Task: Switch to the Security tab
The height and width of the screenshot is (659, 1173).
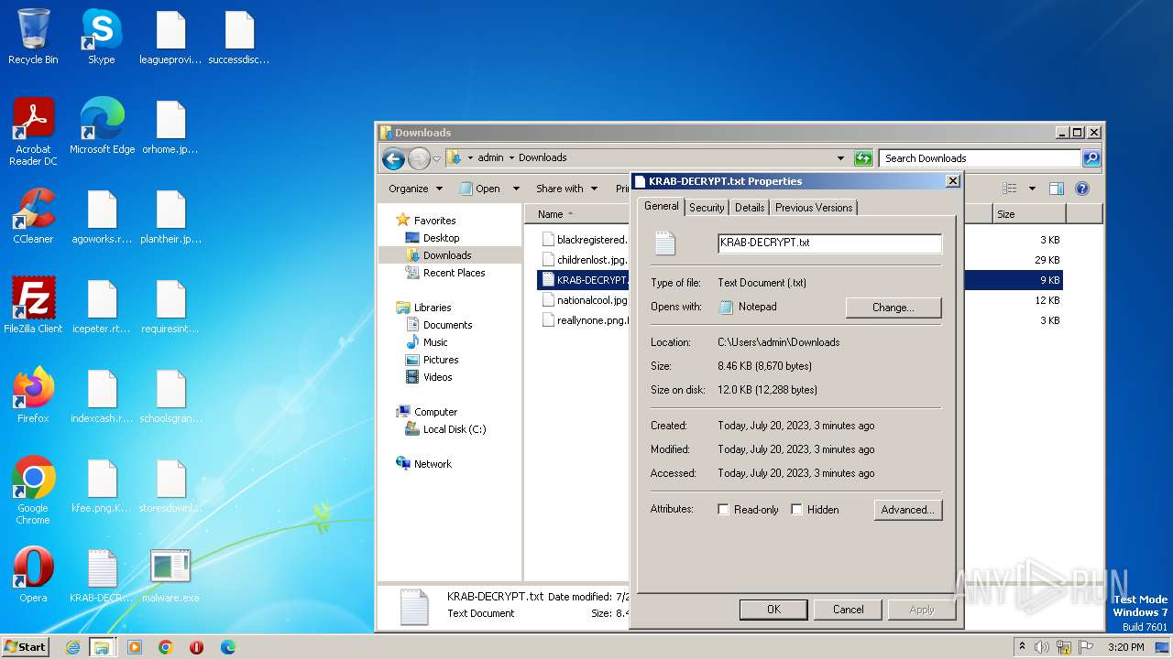Action: [707, 208]
